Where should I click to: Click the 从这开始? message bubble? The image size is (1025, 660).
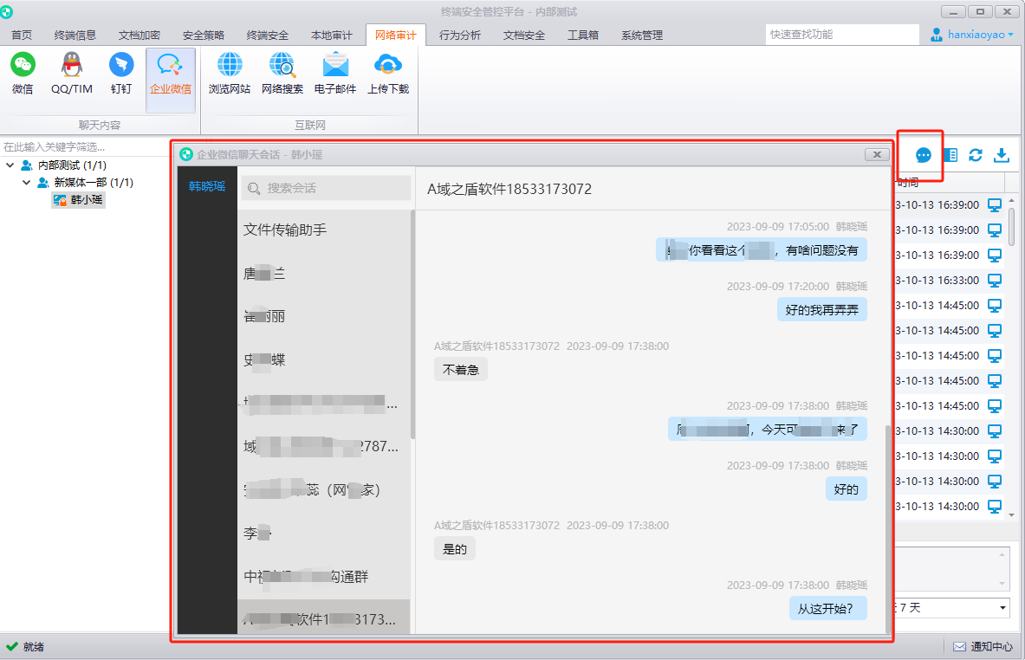click(827, 608)
